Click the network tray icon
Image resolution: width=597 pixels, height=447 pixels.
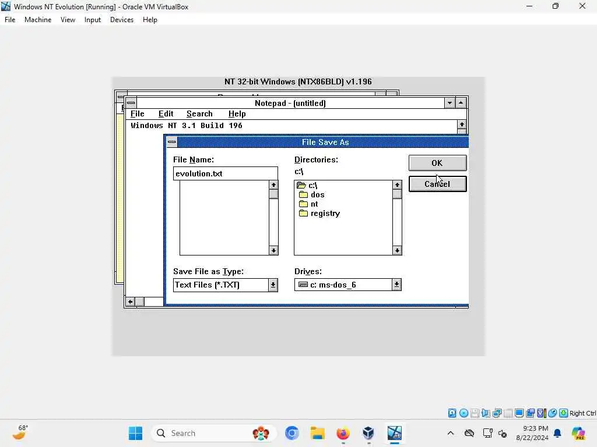(x=488, y=433)
